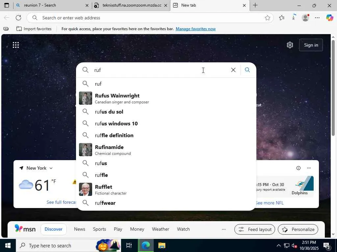Viewport: 337px width, 252px height.
Task: Open the Sports feed tab
Action: (99, 229)
